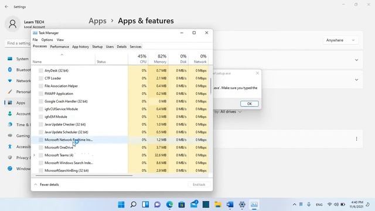Viewport: 375px width, 211px height.
Task: Open the Anywhere dropdown in Settings
Action: click(x=340, y=40)
